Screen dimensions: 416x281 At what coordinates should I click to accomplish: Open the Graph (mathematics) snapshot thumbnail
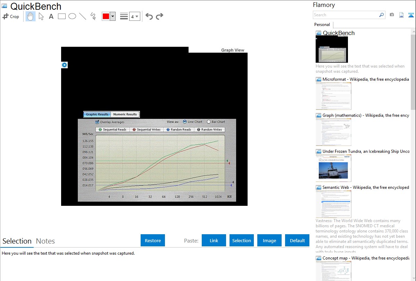point(333,132)
